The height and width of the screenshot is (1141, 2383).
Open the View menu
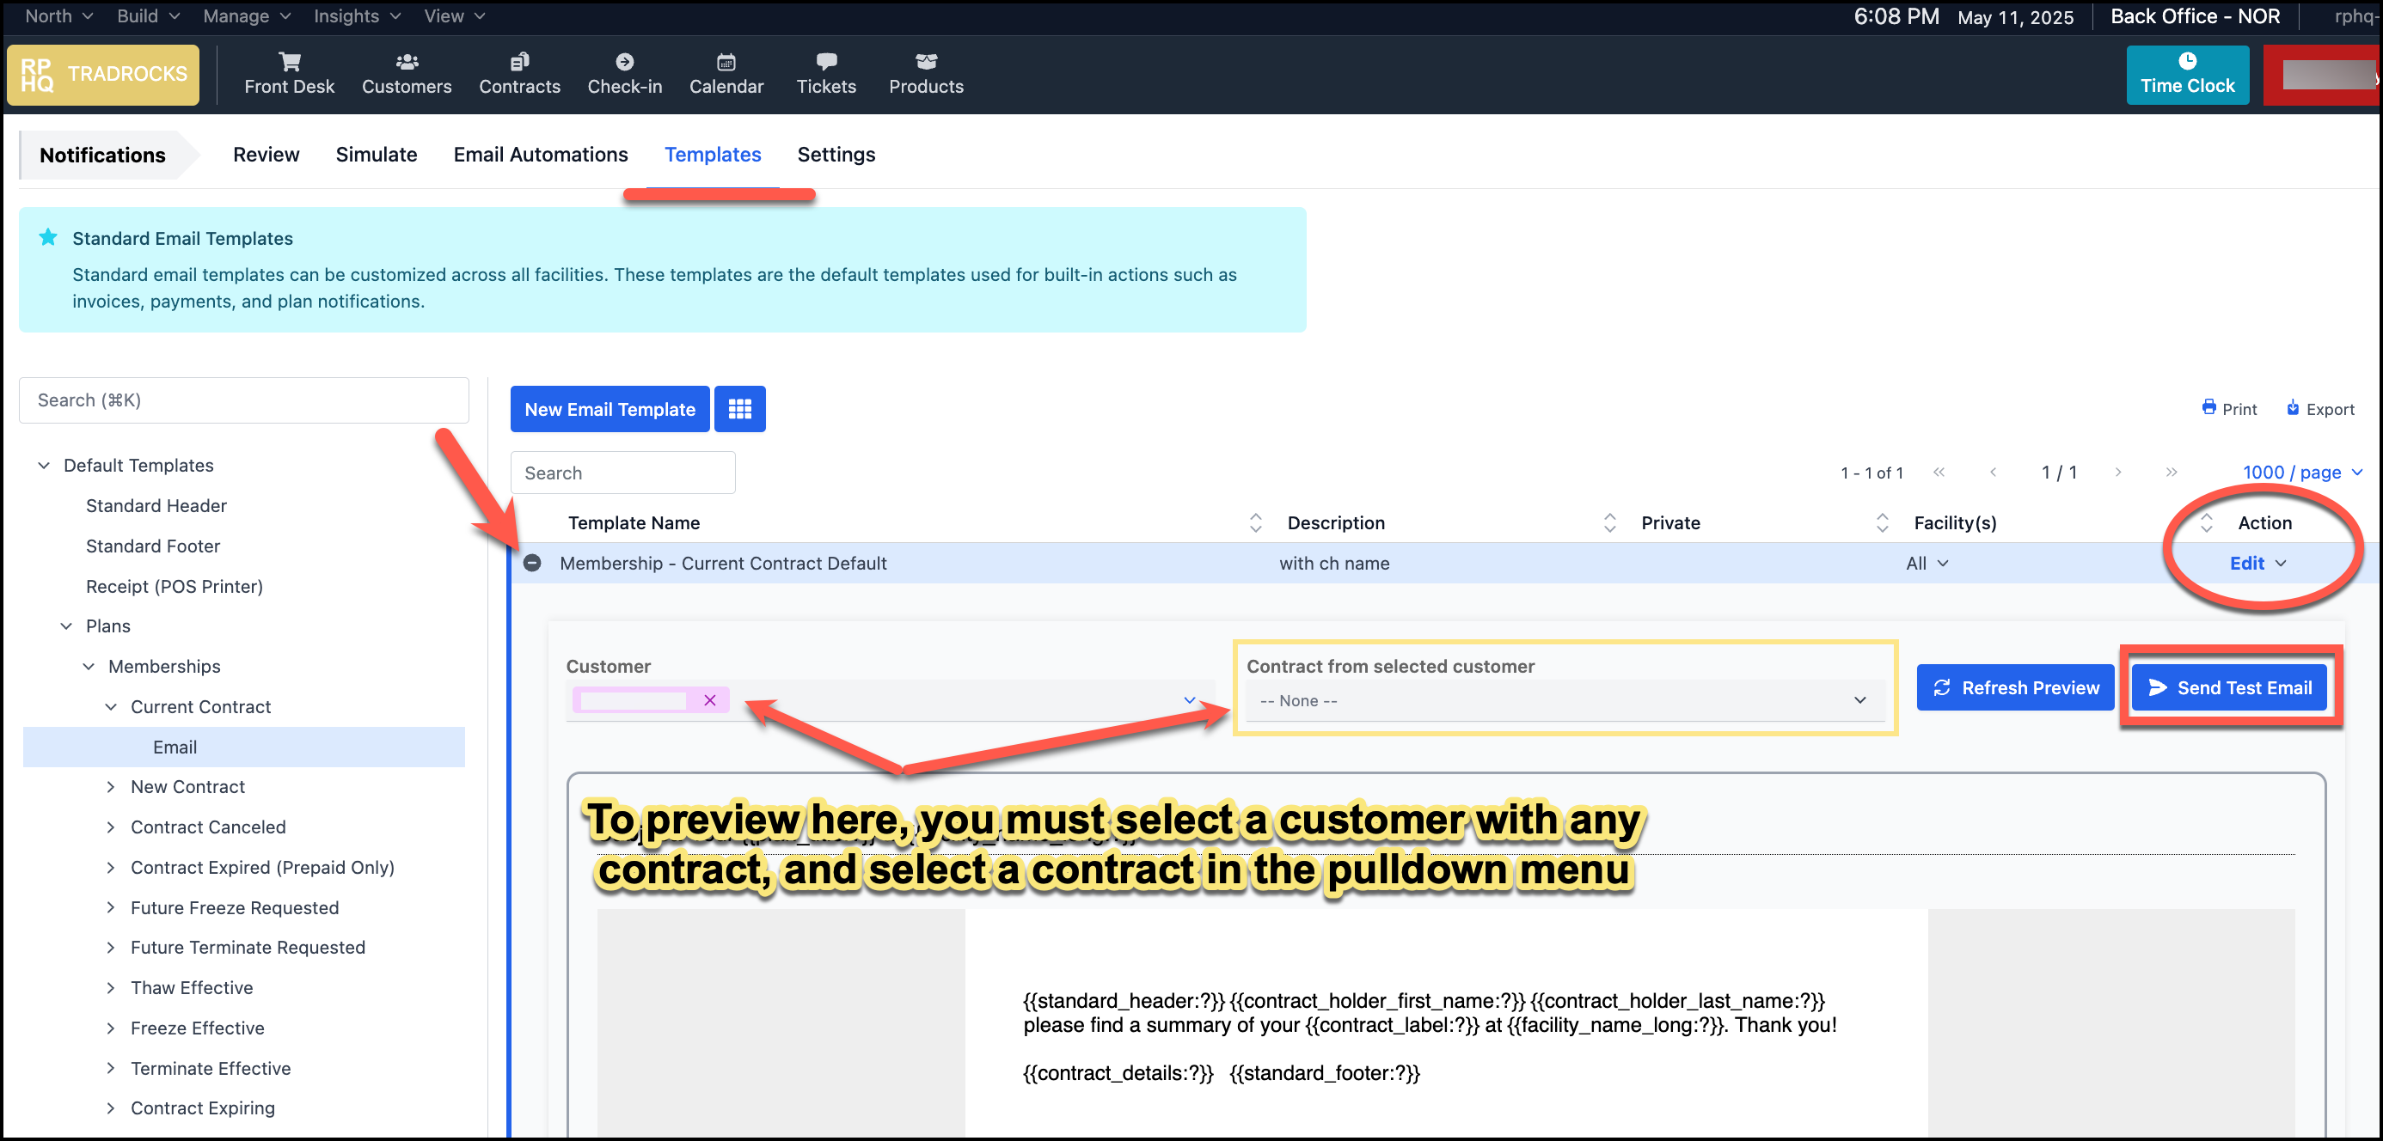click(x=454, y=15)
